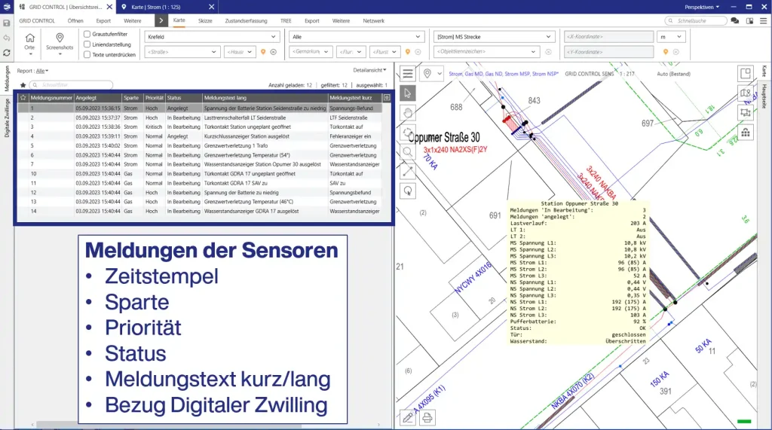
Task: Open the Perspektiven dropdown
Action: click(702, 7)
